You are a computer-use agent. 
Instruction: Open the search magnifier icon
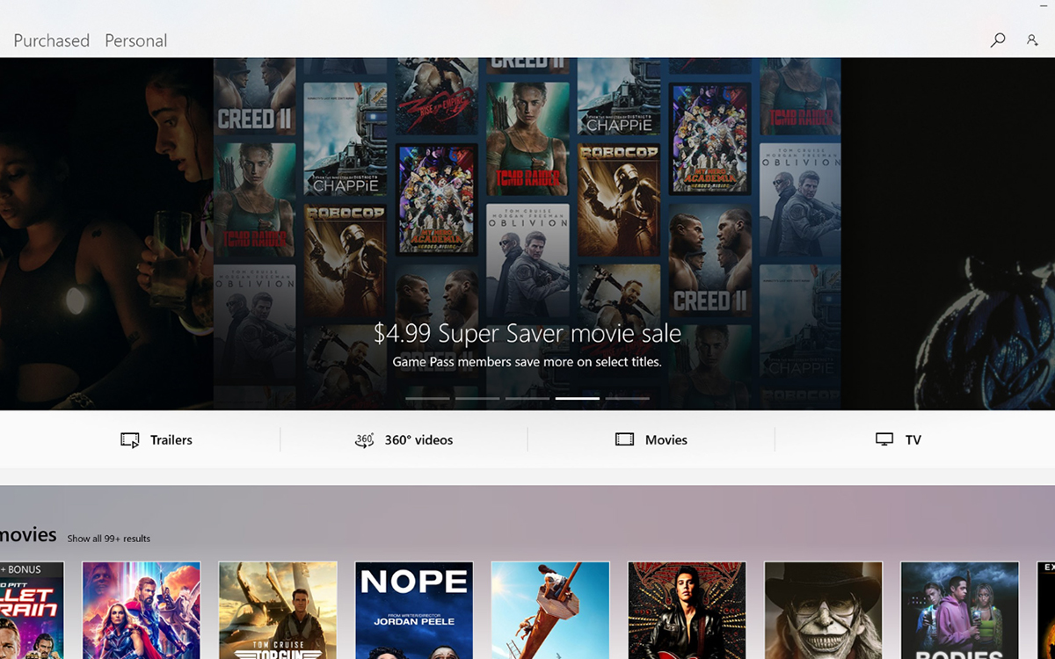(x=998, y=40)
